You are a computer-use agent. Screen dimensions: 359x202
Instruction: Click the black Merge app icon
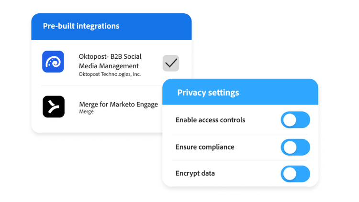53,106
